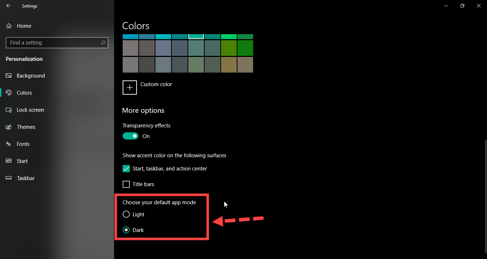Screen dimensions: 487x259
Task: Click the search magnifier icon
Action: pyautogui.click(x=103, y=43)
